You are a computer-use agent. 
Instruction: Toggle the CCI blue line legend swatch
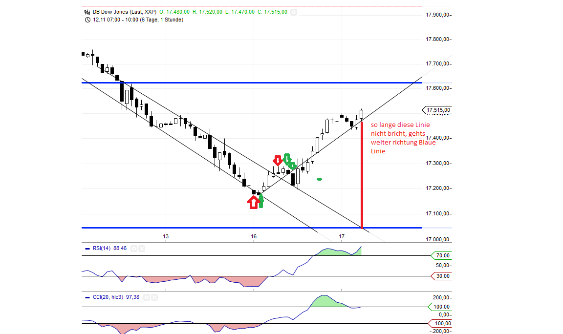[x=88, y=297]
